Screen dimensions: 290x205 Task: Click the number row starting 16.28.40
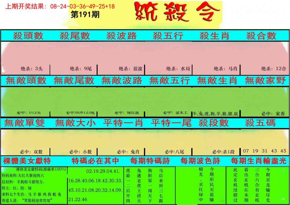95,181
